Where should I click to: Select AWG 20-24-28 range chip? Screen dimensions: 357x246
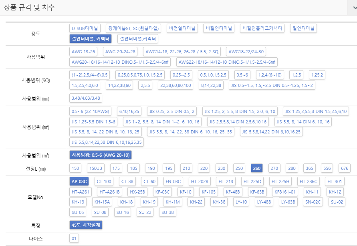pyautogui.click(x=120, y=52)
